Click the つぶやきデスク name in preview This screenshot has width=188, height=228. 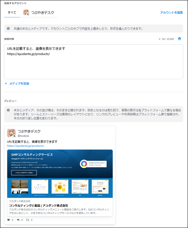29,131
